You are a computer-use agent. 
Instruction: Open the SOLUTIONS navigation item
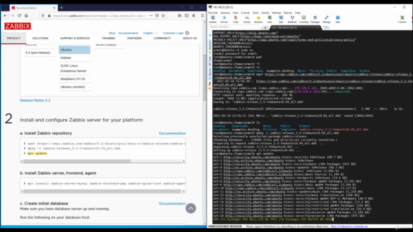40,39
